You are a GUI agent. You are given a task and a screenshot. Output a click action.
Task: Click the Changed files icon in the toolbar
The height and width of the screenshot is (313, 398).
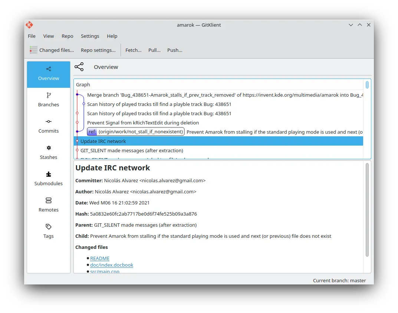point(33,50)
